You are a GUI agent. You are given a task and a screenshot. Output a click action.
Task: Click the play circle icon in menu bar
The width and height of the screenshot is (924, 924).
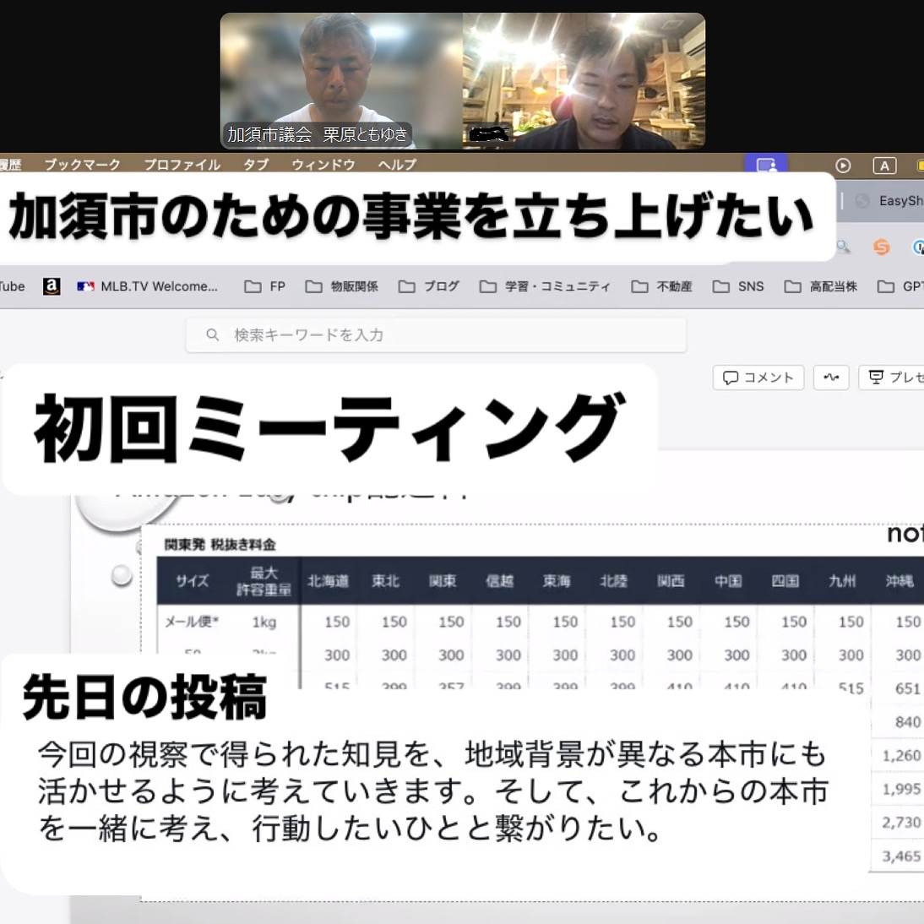click(843, 166)
